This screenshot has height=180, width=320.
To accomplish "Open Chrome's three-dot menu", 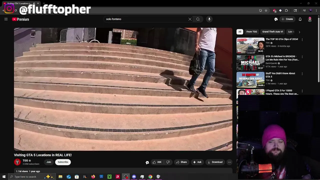I will (316, 10).
